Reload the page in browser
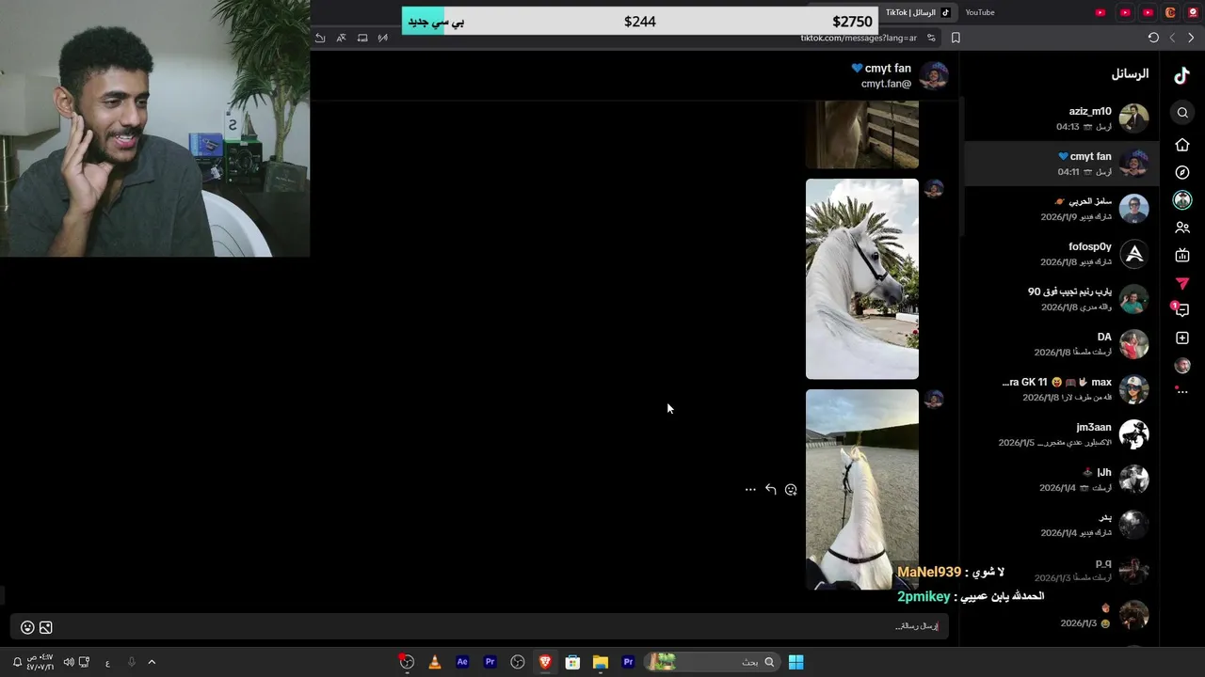The height and width of the screenshot is (677, 1205). pos(1153,38)
